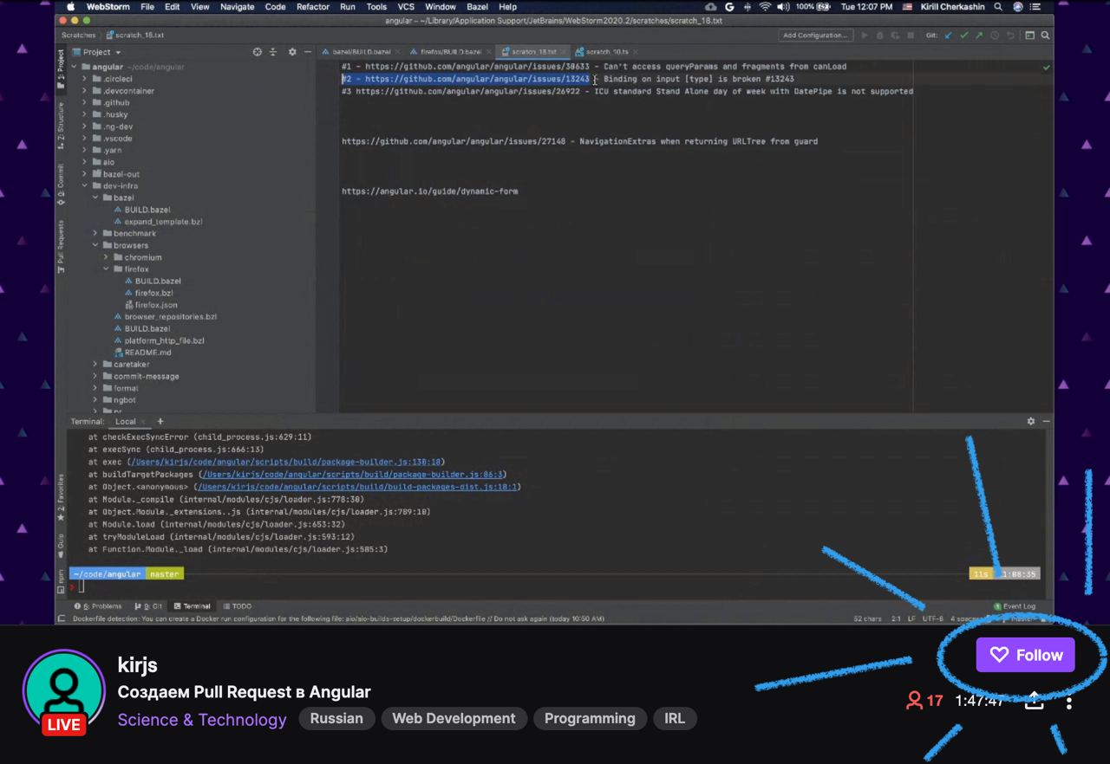Open the package-builder.js:138:10 link in terminal
Image resolution: width=1110 pixels, height=764 pixels.
tap(288, 462)
